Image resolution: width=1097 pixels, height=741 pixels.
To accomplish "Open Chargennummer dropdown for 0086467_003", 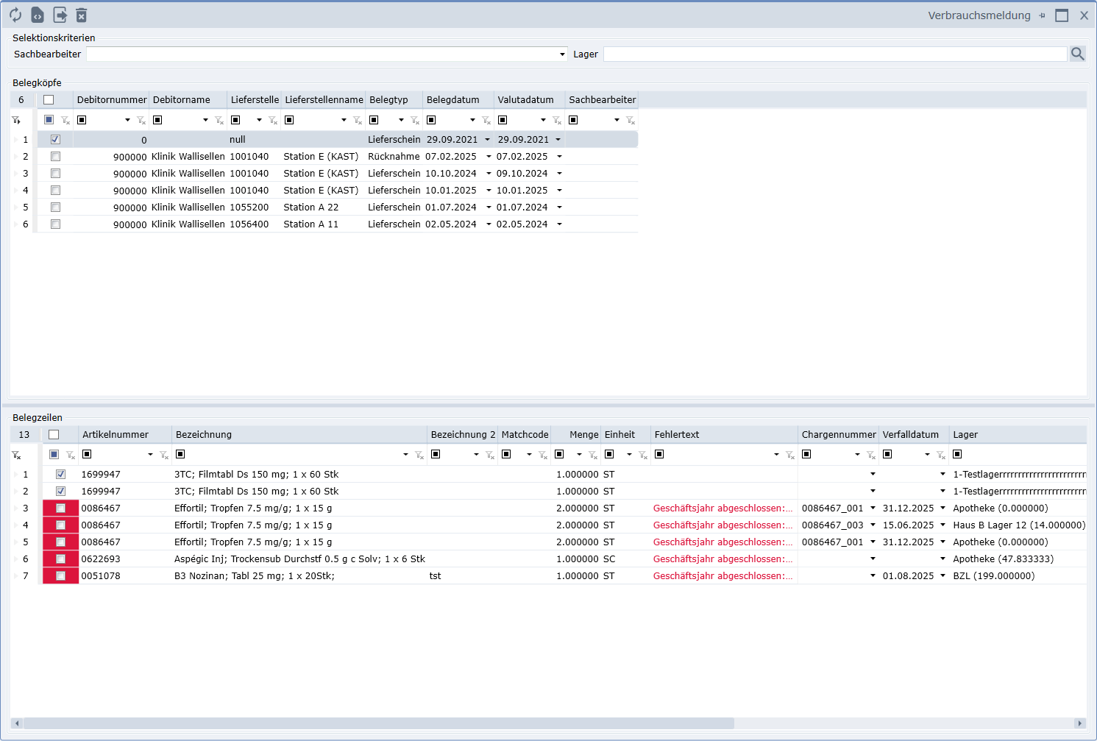I will [x=873, y=525].
